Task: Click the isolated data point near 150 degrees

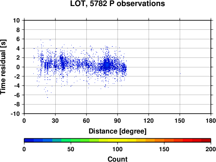Action: click(x=180, y=73)
